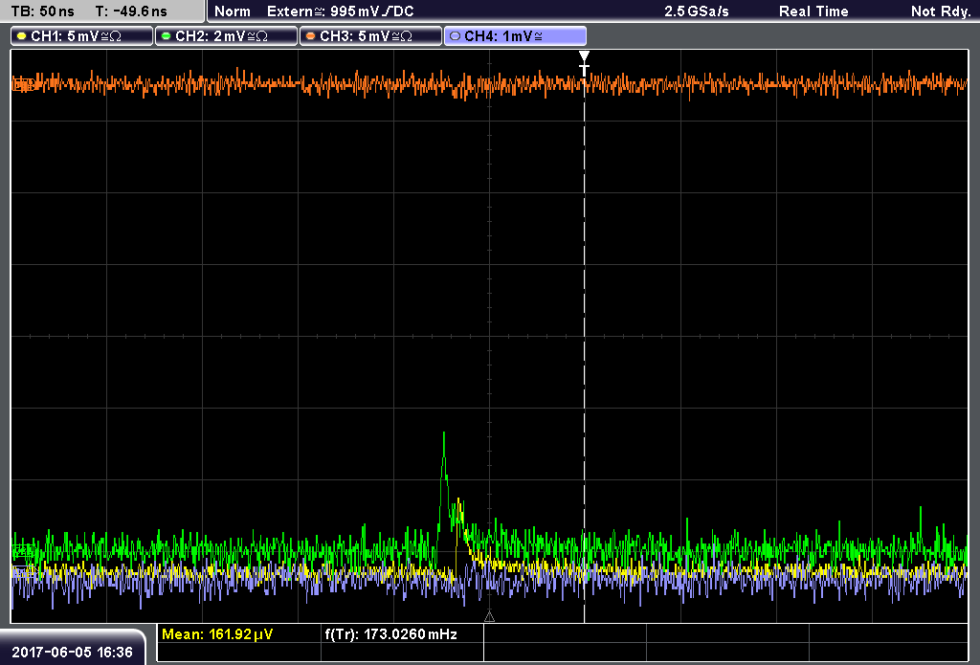Screen dimensions: 980x665
Task: Click the f(Tr): 173.0260 mHz measurement
Action: [390, 634]
